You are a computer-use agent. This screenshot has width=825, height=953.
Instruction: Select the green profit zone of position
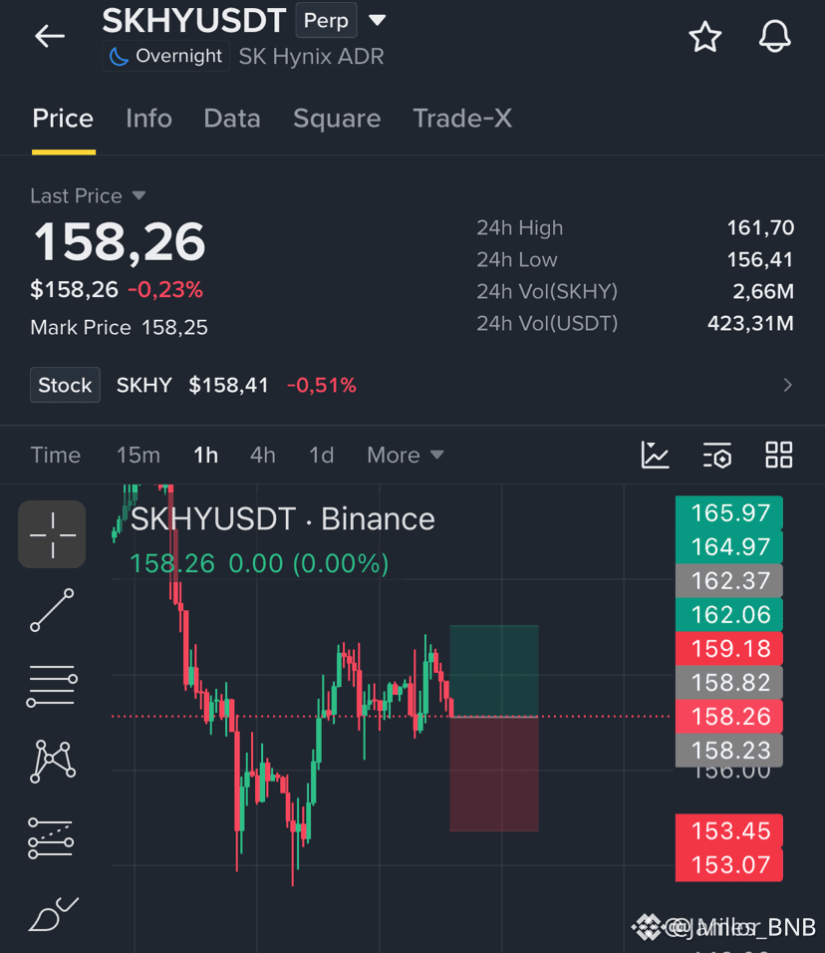pos(494,671)
